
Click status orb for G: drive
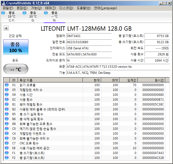24,13
